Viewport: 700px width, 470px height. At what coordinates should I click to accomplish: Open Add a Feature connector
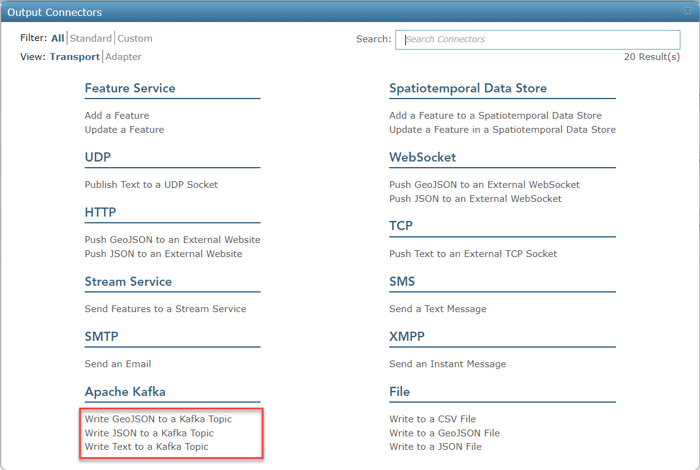point(116,115)
